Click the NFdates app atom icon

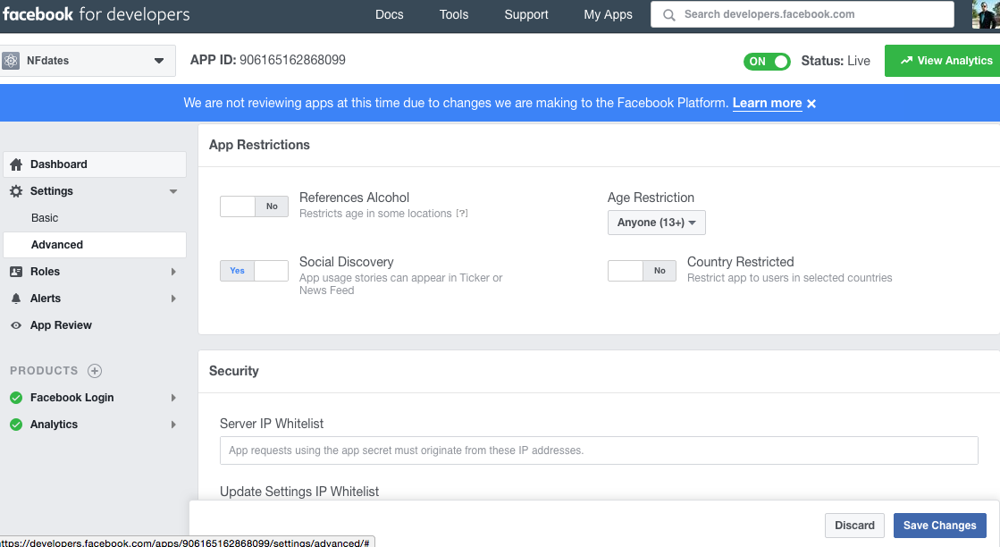[x=11, y=61]
